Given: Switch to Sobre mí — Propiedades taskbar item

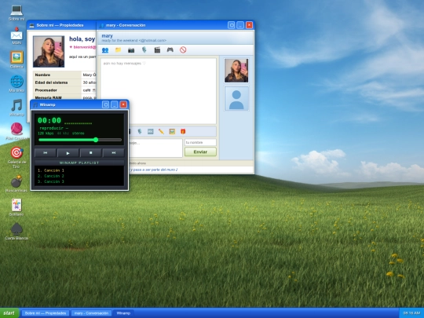Looking at the screenshot, I should (46, 313).
